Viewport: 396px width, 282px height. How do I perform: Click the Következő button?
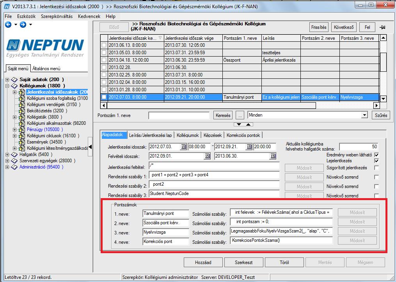pos(344,27)
